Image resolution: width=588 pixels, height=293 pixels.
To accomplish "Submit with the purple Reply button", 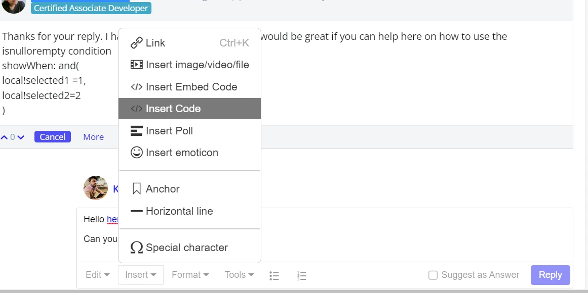I will tap(550, 275).
